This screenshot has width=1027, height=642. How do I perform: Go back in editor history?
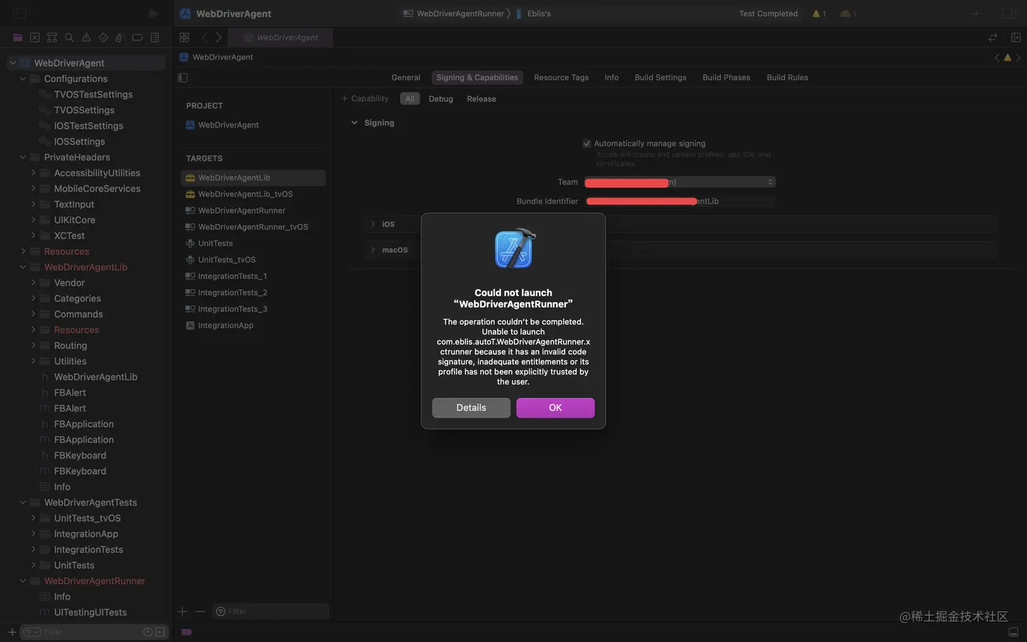pyautogui.click(x=204, y=37)
